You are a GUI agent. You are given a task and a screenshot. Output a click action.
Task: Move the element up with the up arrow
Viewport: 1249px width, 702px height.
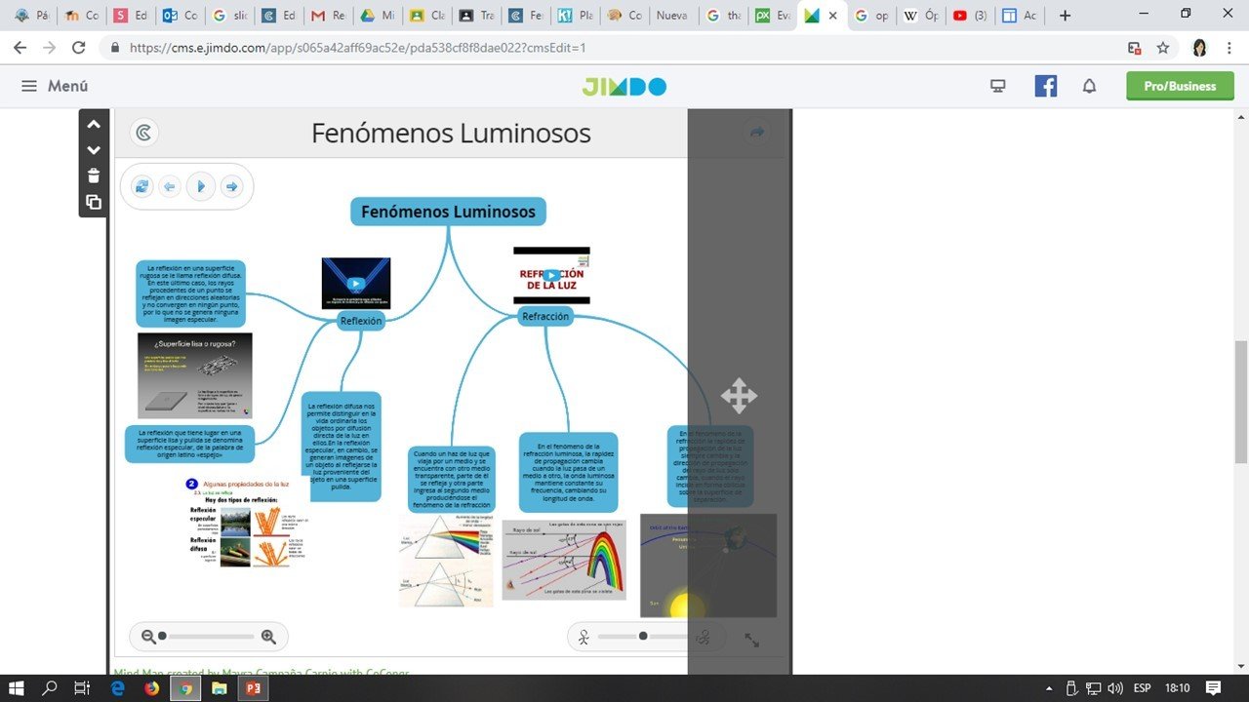94,124
